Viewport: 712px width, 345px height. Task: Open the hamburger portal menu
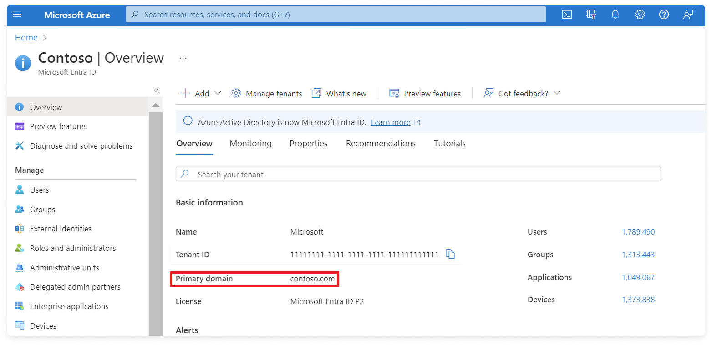[17, 15]
